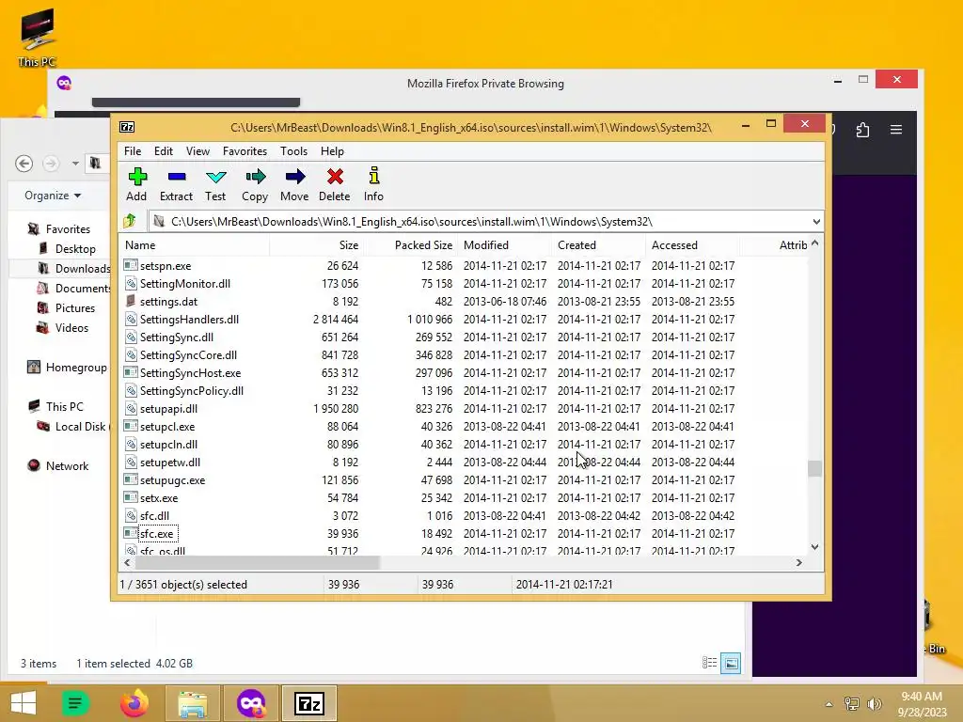Select the SettingMonitor.dll file
The image size is (963, 722).
coord(185,284)
